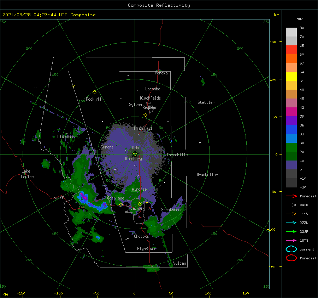Select the Sylvan label

pos(135,105)
